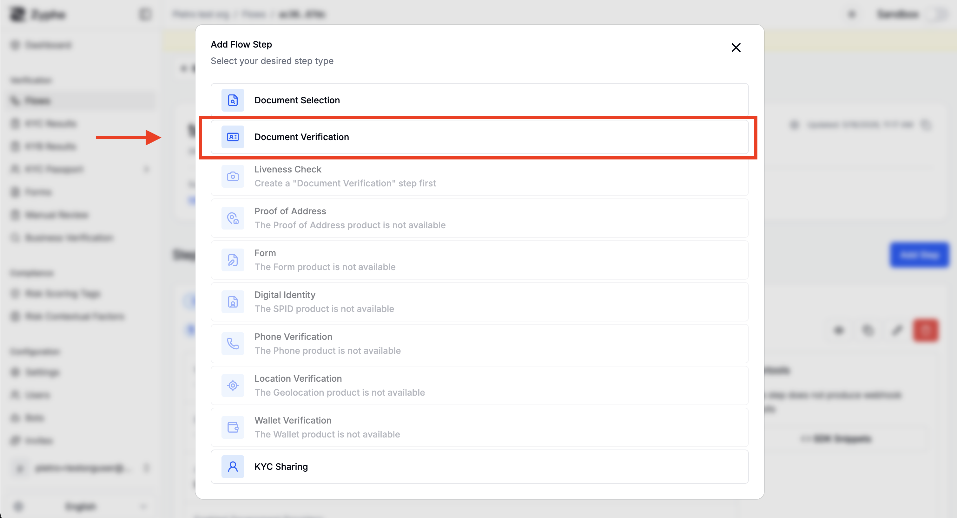Click the Digital Identity option

tap(479, 302)
